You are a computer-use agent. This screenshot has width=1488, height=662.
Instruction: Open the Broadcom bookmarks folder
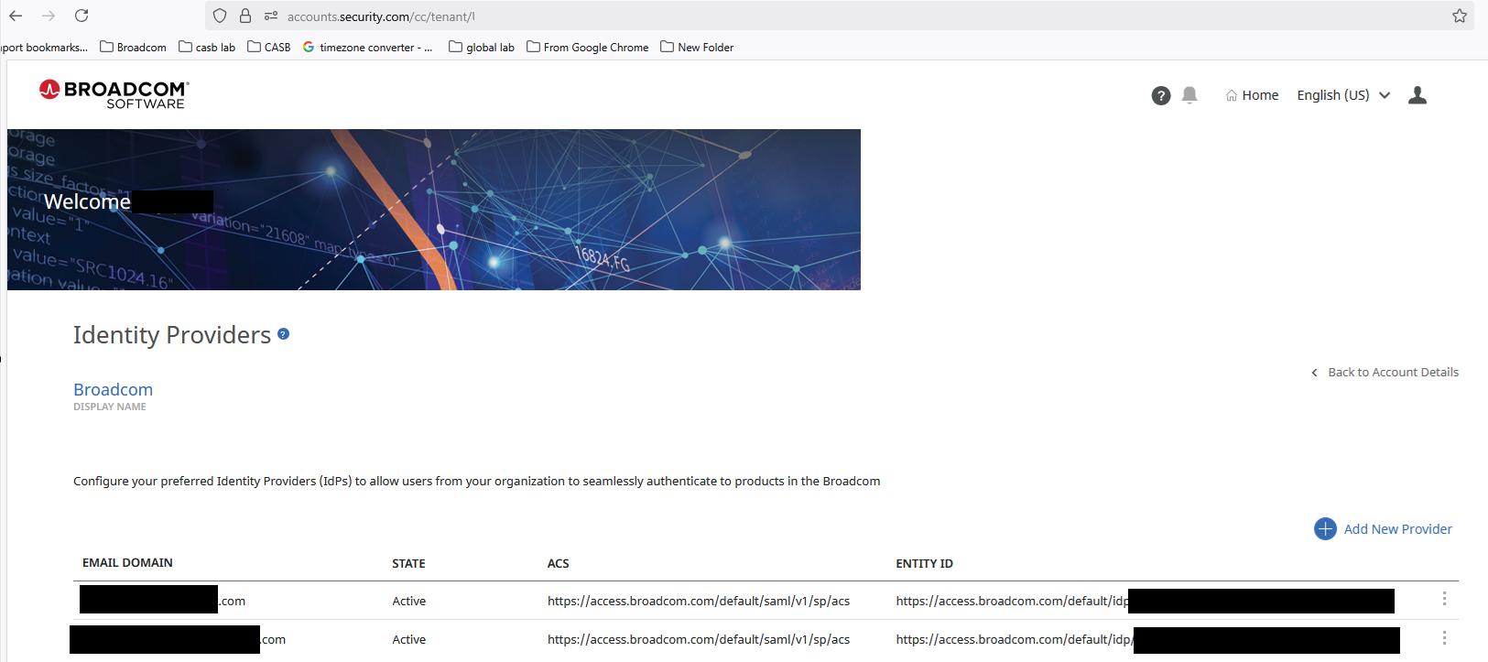click(133, 47)
